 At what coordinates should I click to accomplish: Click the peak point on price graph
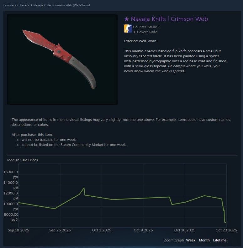point(84,188)
